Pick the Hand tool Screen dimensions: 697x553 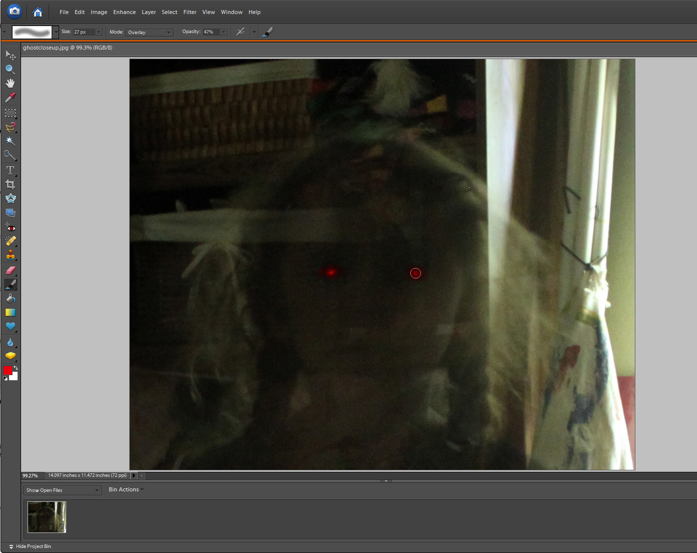point(11,83)
